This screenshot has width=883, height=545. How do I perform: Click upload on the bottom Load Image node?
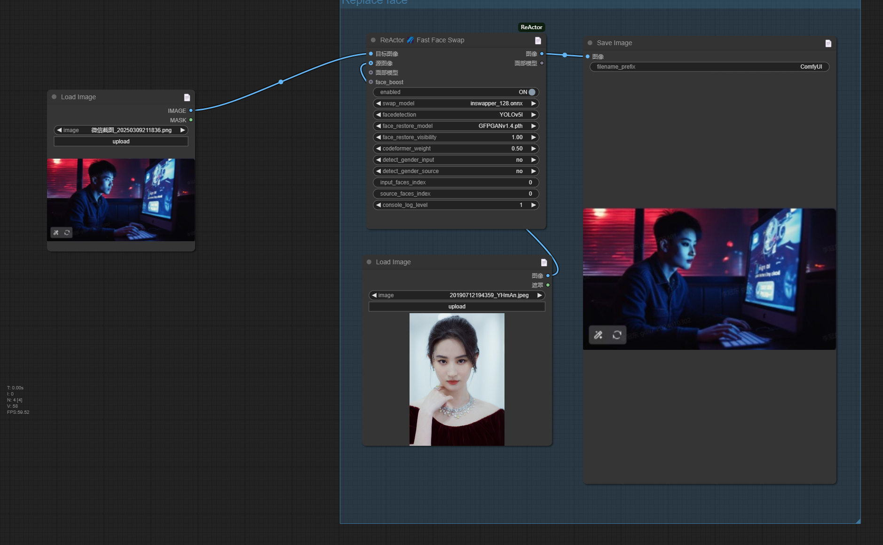tap(457, 306)
